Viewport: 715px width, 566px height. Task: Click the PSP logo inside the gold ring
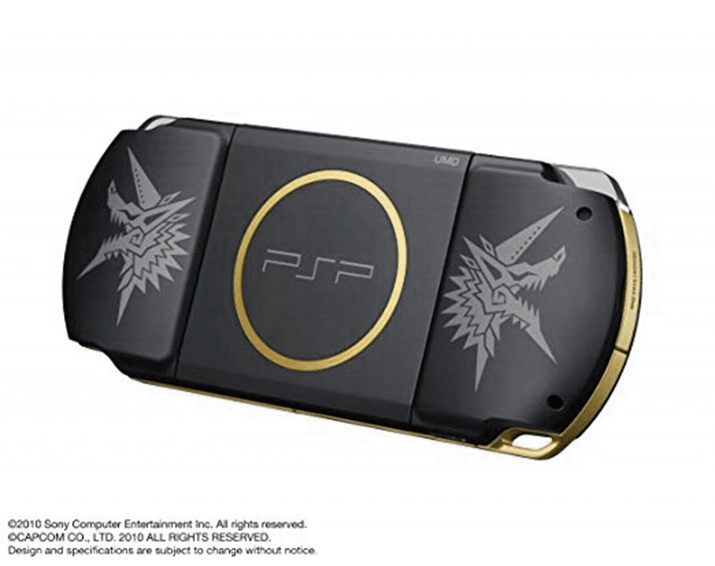coord(318,266)
